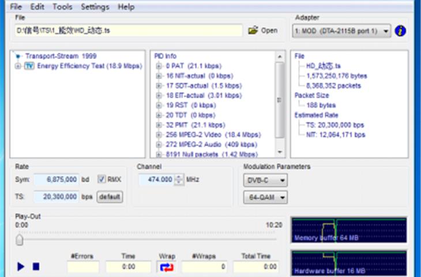Screen dimensions: 421x277
Task: Stop play-out with Stop button
Action: [36, 267]
